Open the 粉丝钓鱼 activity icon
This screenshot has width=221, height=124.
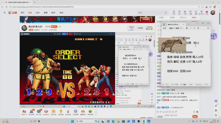[x=68, y=112]
